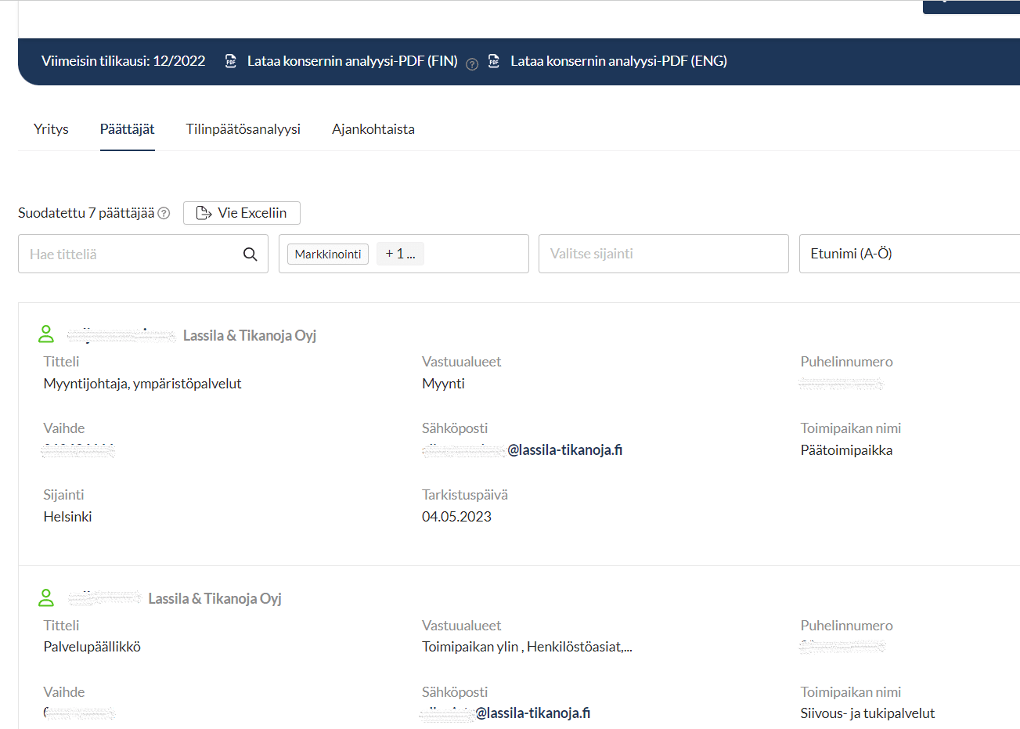The height and width of the screenshot is (729, 1020).
Task: Click the email address in the Palvelupäällikkö card
Action: (506, 713)
